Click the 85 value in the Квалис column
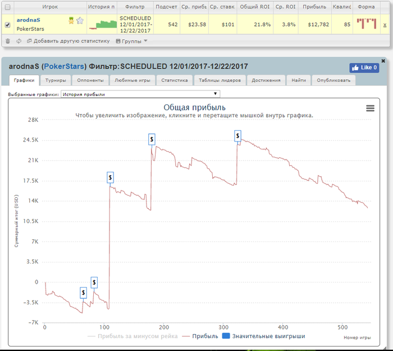 click(347, 25)
